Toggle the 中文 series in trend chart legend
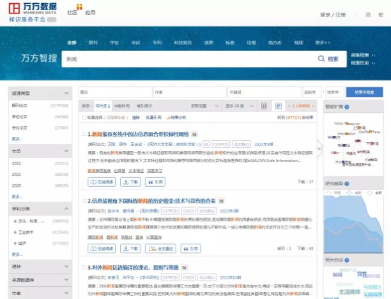Screen dimensions: 391x299 [x=354, y=193]
